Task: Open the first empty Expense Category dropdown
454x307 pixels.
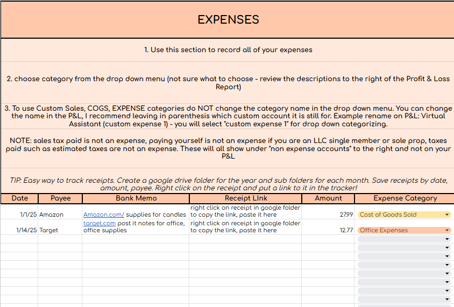Action: pos(405,239)
